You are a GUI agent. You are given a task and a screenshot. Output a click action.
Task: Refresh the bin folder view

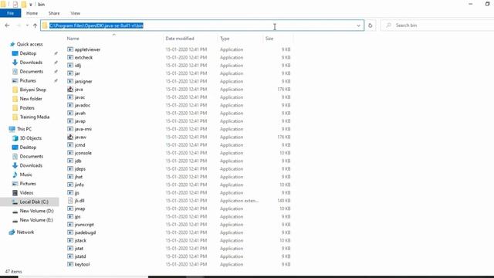click(x=370, y=25)
